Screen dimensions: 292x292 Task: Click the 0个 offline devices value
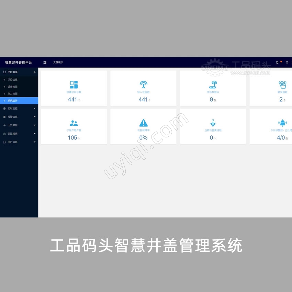(213, 138)
